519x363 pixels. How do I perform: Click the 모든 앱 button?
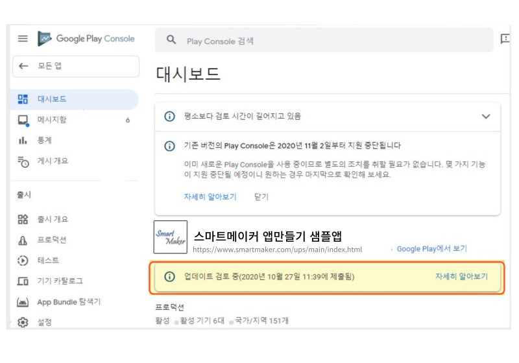76,66
